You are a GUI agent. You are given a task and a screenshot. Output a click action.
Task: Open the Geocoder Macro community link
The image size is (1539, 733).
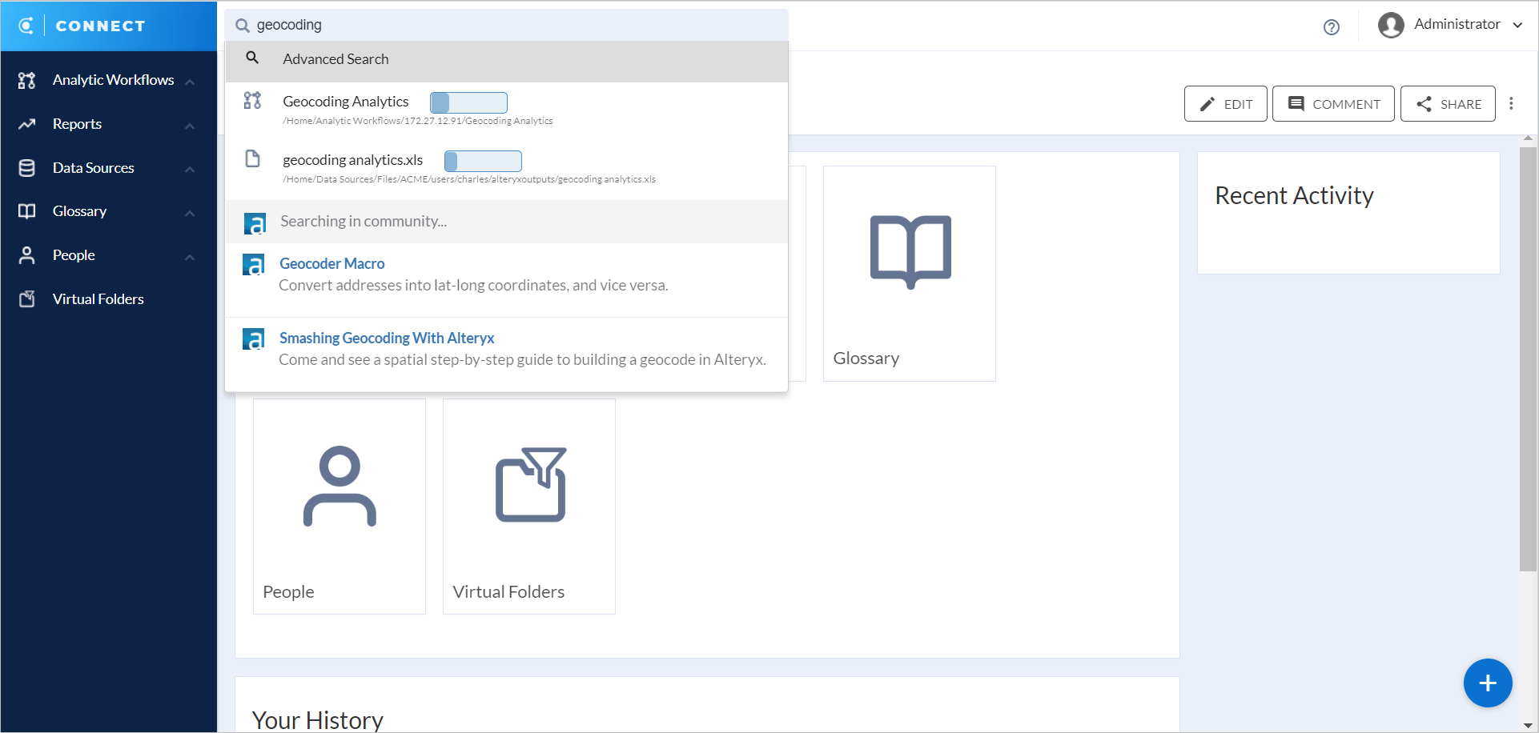[332, 262]
